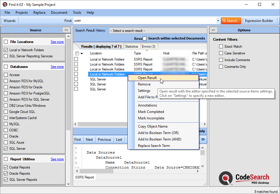Open Find field dropdown arrow
Screen dimensions: 280x194
point(218,21)
